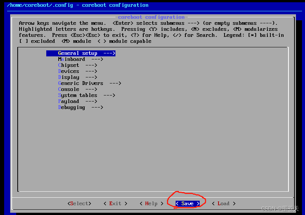The width and height of the screenshot is (305, 215).
Task: Click the 'Highlighted letters are hotkeys' text
Action: [67, 29]
